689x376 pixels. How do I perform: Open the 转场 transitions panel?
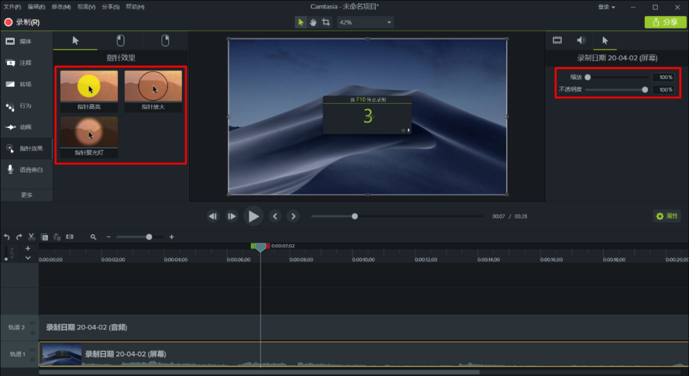click(26, 84)
